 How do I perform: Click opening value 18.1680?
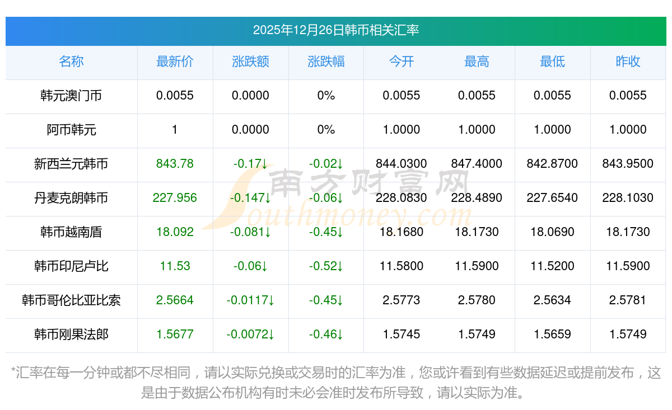click(402, 232)
